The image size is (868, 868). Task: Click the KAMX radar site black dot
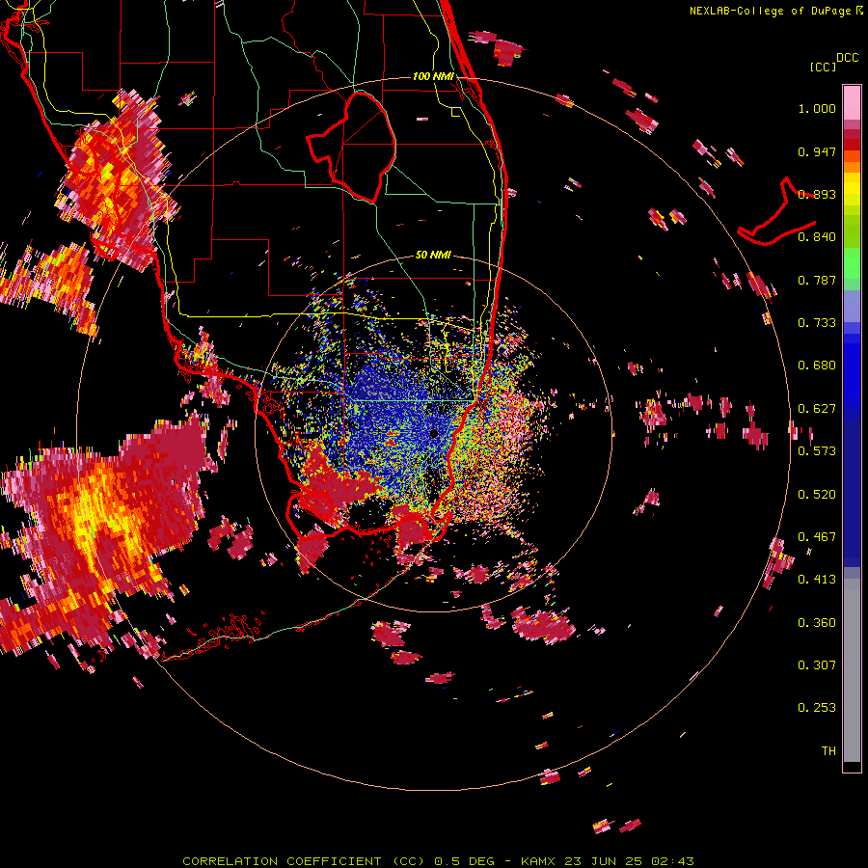[x=433, y=433]
